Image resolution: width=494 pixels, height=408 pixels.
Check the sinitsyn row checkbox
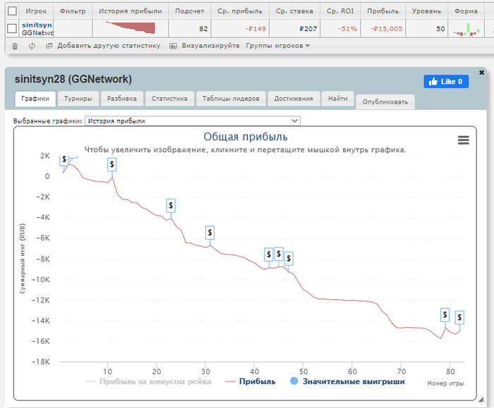[12, 29]
